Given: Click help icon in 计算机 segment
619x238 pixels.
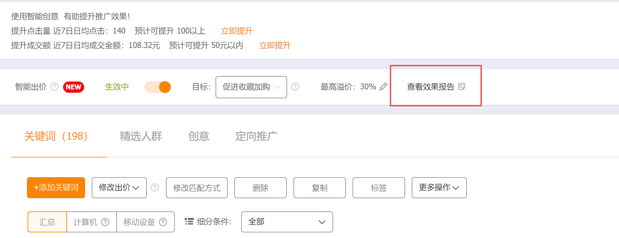Looking at the screenshot, I should (105, 222).
